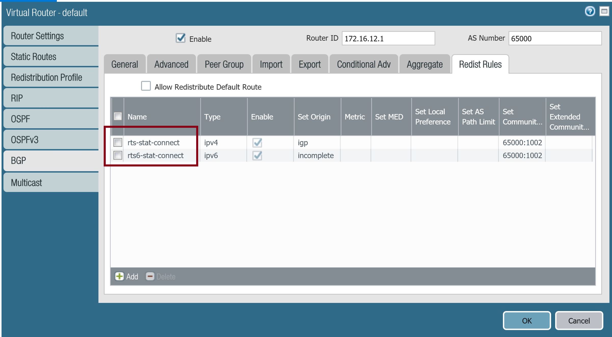The height and width of the screenshot is (337, 612).
Task: Open the Conditional Adv tab
Action: coord(364,64)
